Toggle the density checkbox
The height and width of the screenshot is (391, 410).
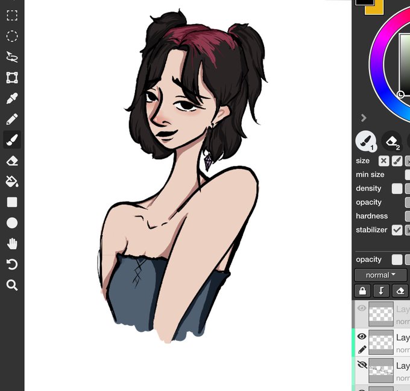397,189
